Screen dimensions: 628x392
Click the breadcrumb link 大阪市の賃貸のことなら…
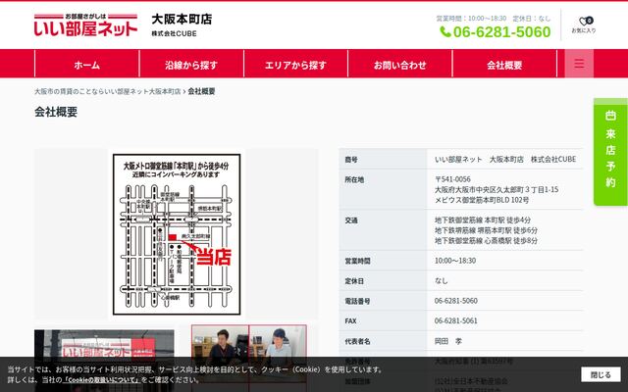(x=107, y=91)
